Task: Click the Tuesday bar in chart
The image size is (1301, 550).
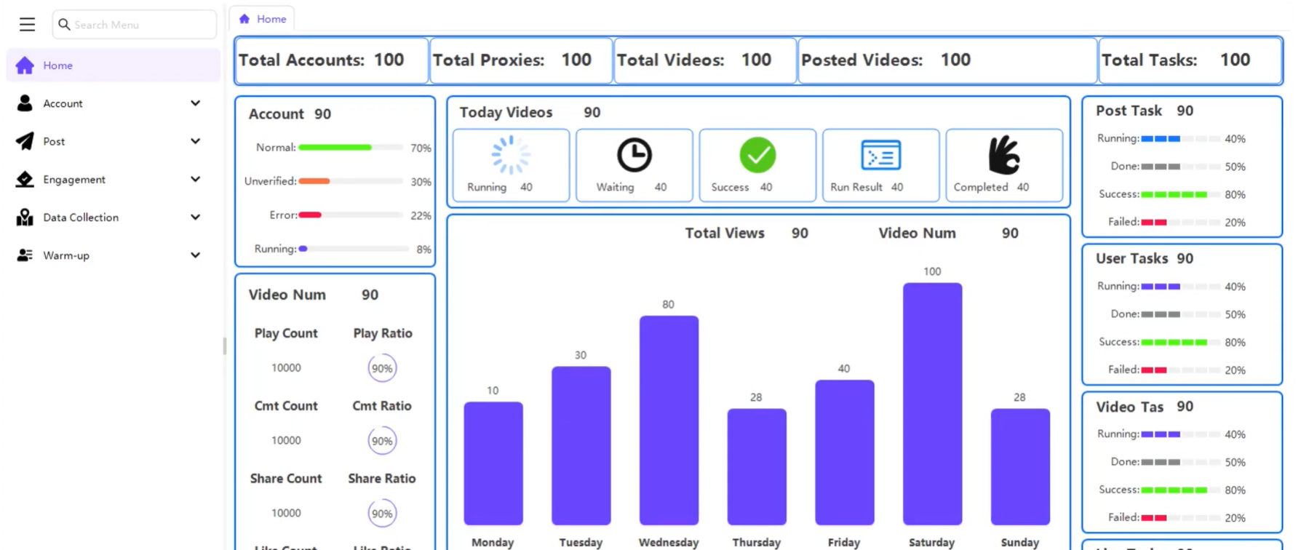Action: click(581, 446)
